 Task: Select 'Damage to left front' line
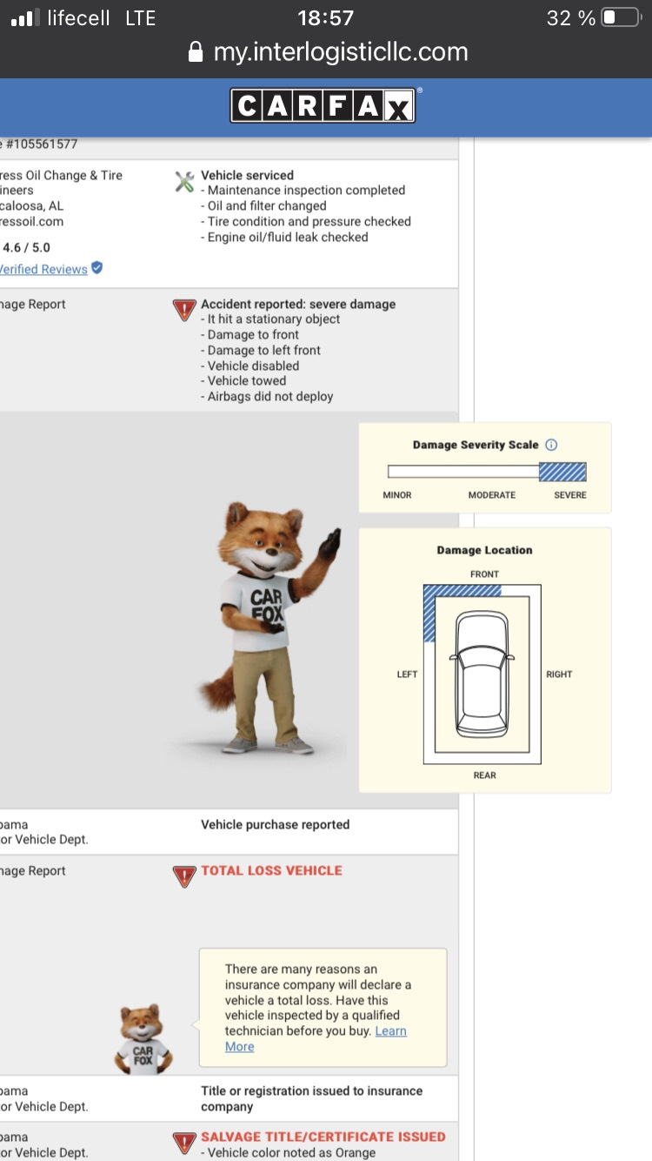coord(261,350)
